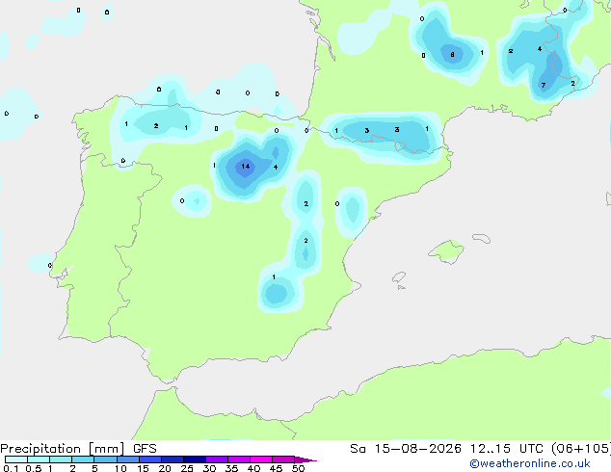Click the 35–40 mm legend color box

click(239, 459)
